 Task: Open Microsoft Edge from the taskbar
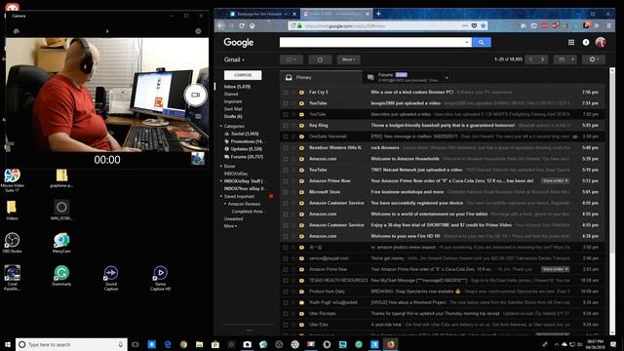coord(168,344)
